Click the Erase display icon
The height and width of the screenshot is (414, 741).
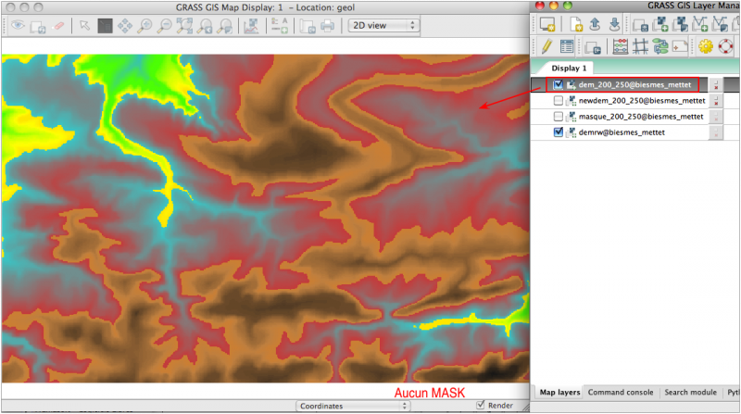pyautogui.click(x=59, y=26)
